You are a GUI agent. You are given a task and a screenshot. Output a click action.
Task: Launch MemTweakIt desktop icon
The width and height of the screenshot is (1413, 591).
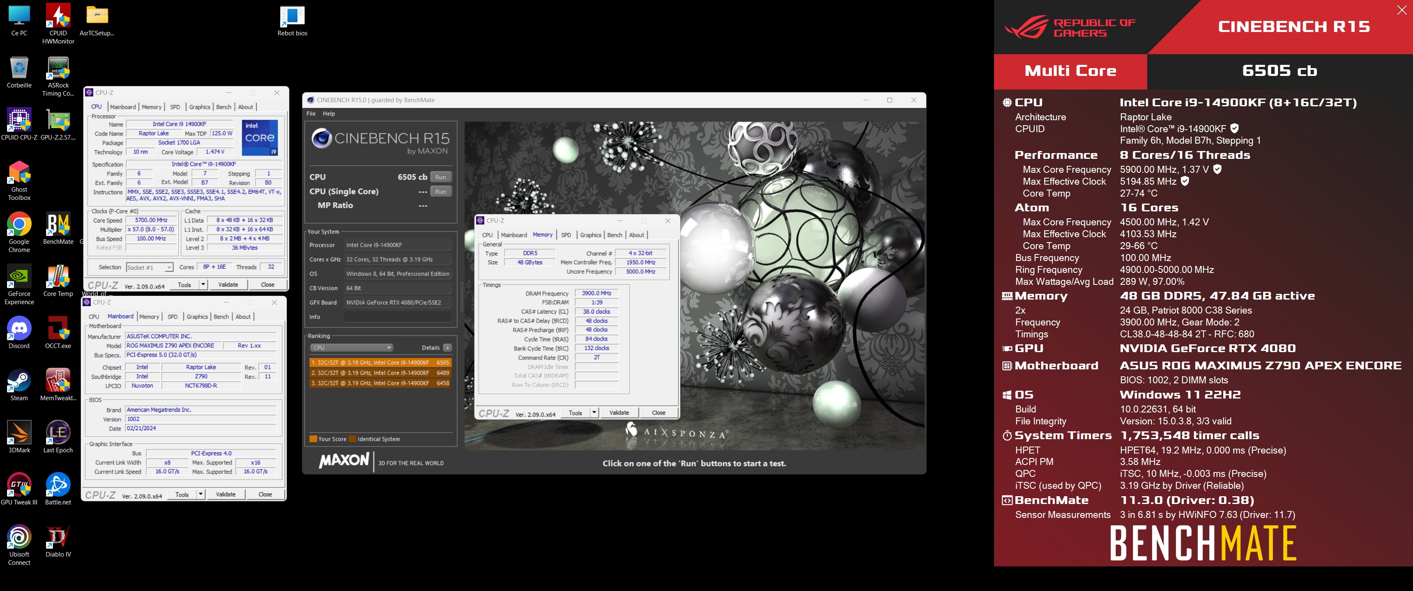pyautogui.click(x=58, y=384)
